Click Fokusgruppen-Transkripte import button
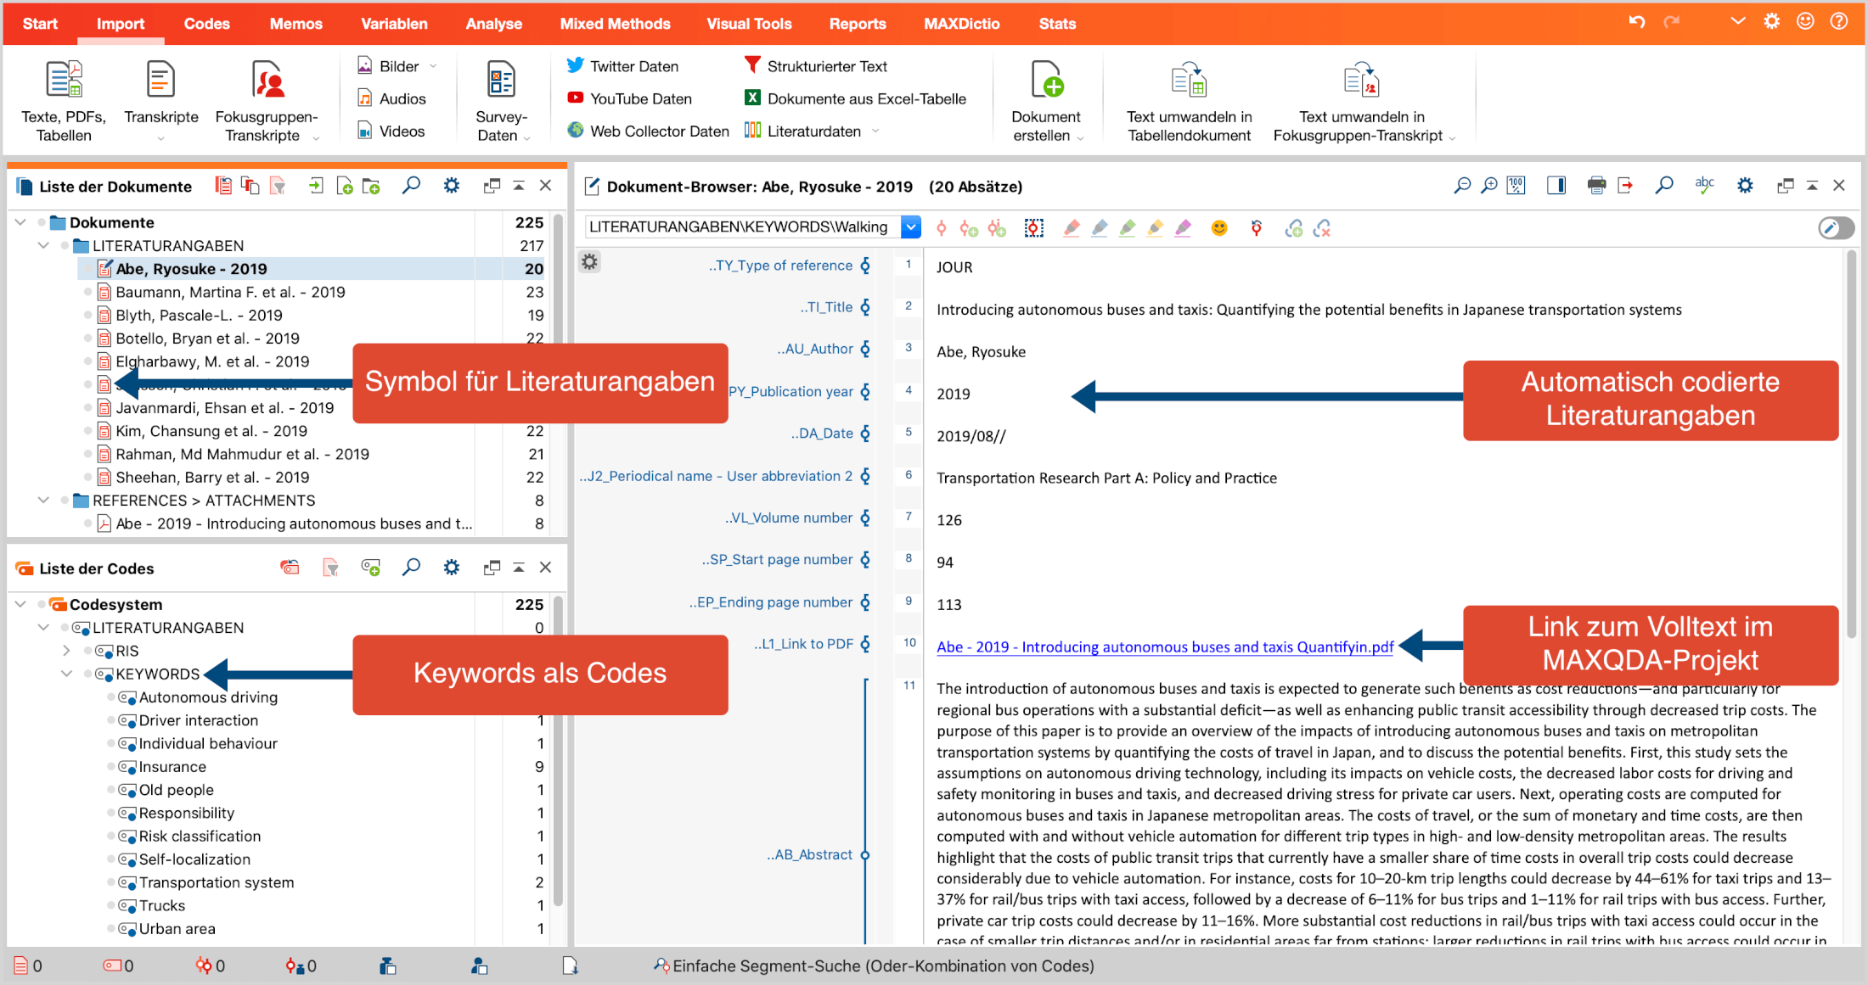Viewport: 1868px width, 985px height. (267, 100)
